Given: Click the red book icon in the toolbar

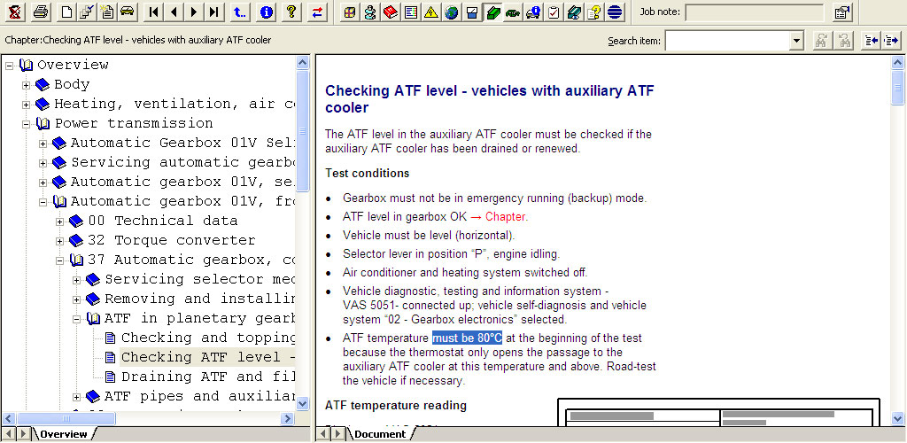Looking at the screenshot, I should point(390,12).
